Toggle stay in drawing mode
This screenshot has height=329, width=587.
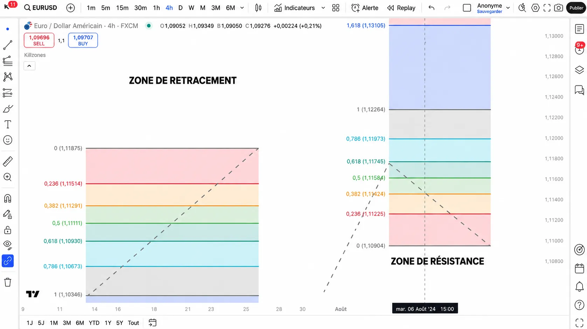coord(8,214)
